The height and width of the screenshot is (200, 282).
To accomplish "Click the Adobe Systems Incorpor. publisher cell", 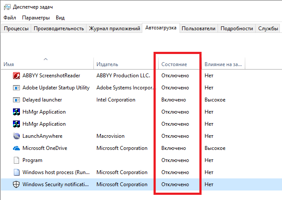I will coord(125,88).
